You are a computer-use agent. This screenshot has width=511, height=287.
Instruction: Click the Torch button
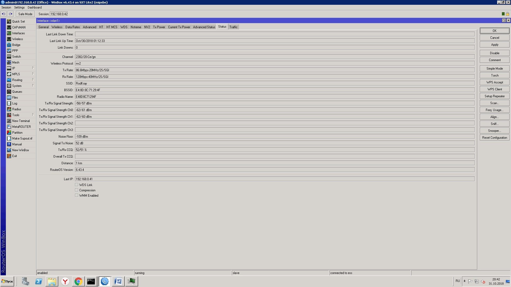pos(494,75)
